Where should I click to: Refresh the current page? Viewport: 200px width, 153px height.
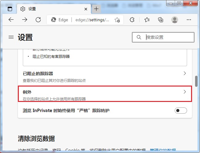tap(38, 20)
